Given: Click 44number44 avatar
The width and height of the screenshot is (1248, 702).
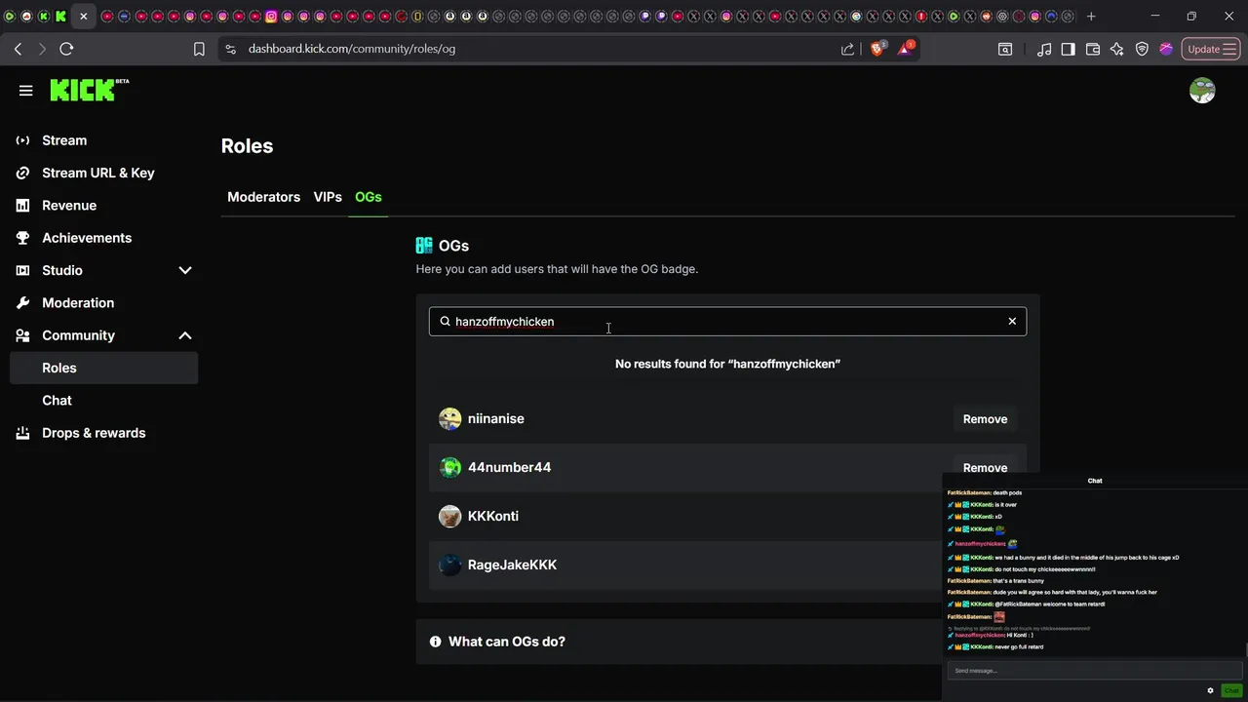Looking at the screenshot, I should pos(449,468).
